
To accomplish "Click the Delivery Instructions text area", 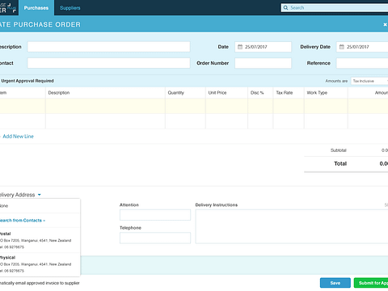I will 292,226.
